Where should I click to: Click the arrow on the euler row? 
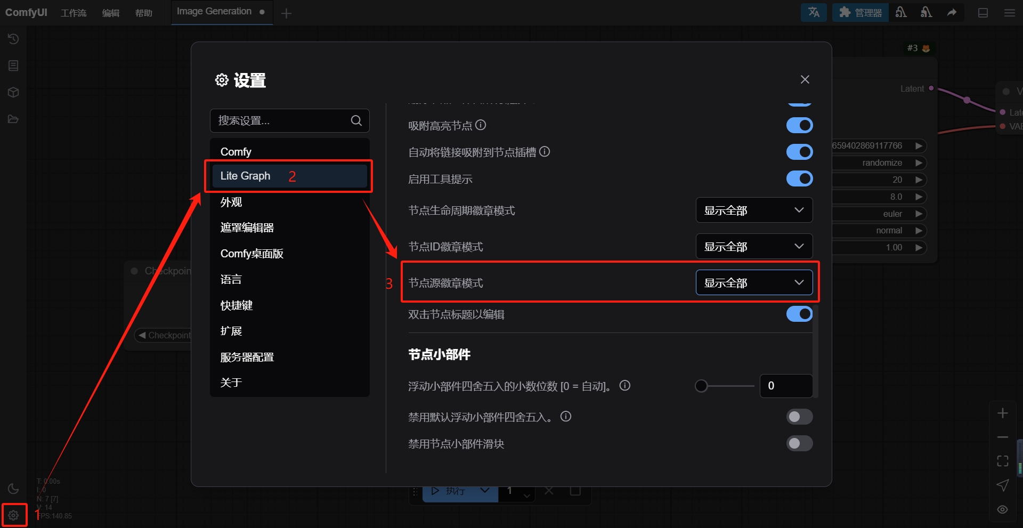(919, 214)
